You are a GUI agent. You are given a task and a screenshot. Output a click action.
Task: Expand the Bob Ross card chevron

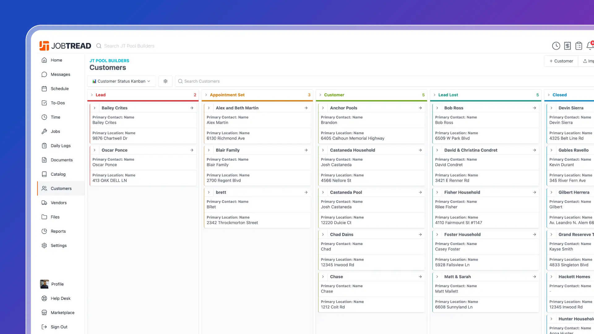[437, 108]
